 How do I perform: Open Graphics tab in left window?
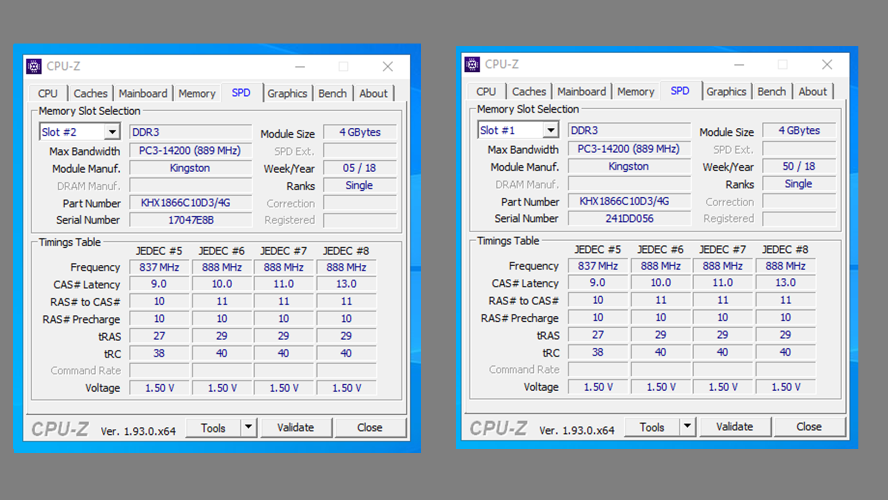pyautogui.click(x=287, y=93)
